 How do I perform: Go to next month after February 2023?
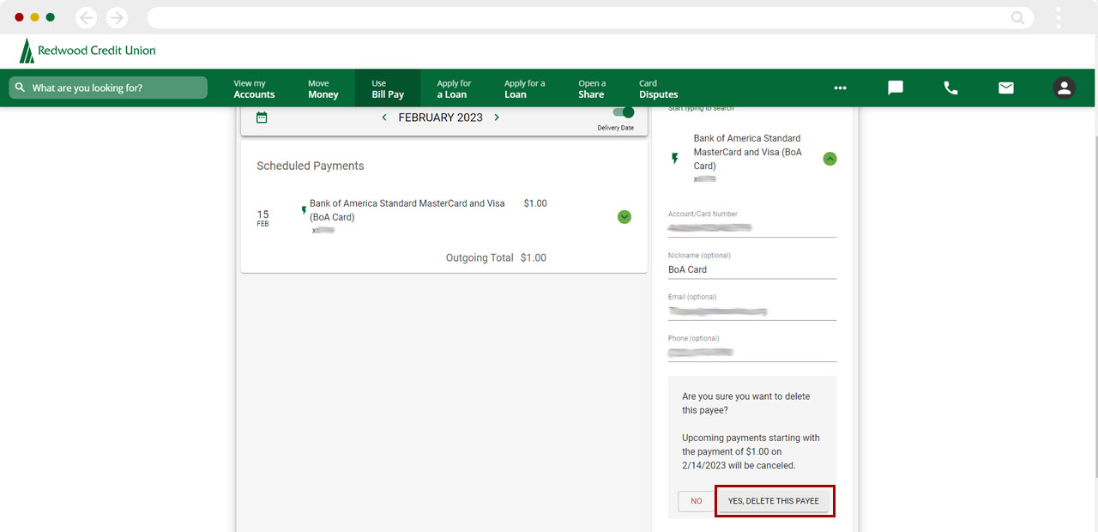[x=496, y=118]
